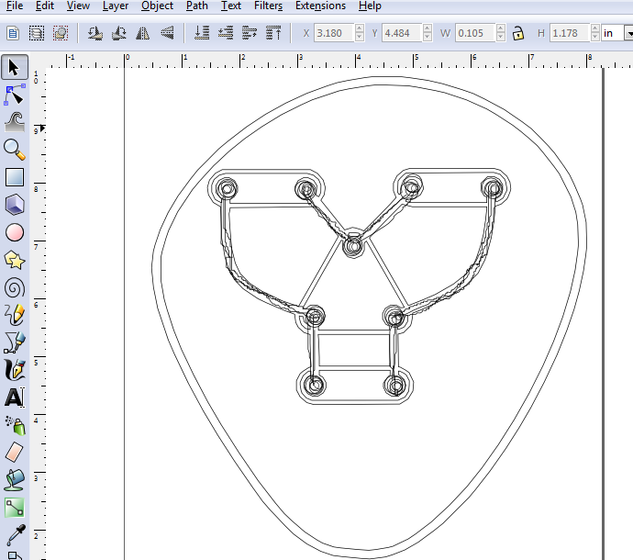Viewport: 633px width, 560px height.
Task: Click Deselect icon in toolbar
Action: click(61, 33)
